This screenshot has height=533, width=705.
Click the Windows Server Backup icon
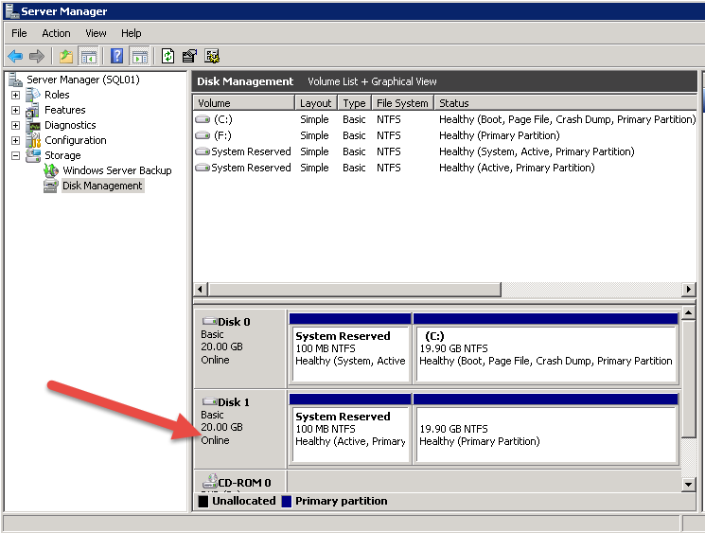(x=51, y=170)
